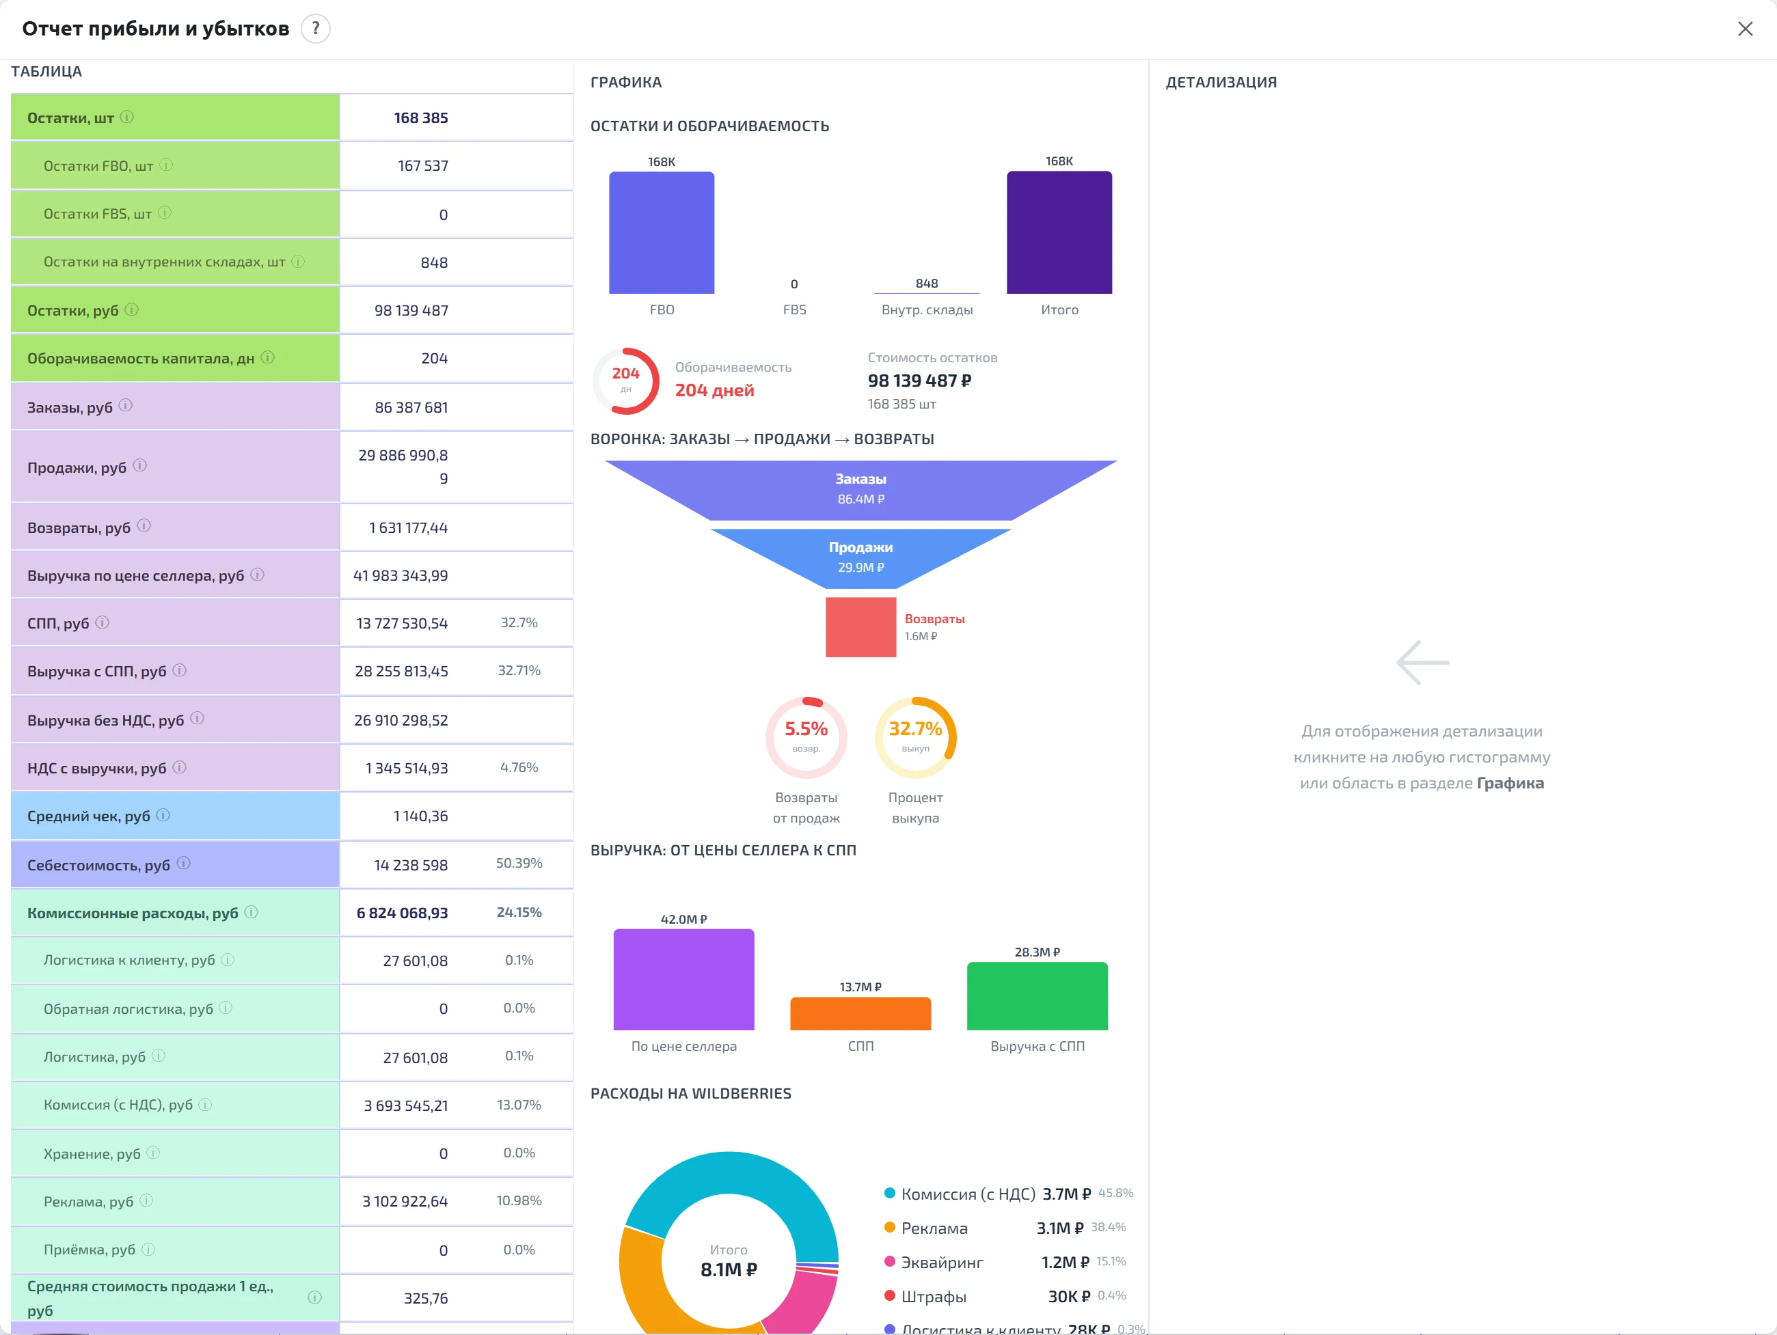Click the 3 693 545,21 commission value
The image size is (1777, 1335).
[x=406, y=1105]
